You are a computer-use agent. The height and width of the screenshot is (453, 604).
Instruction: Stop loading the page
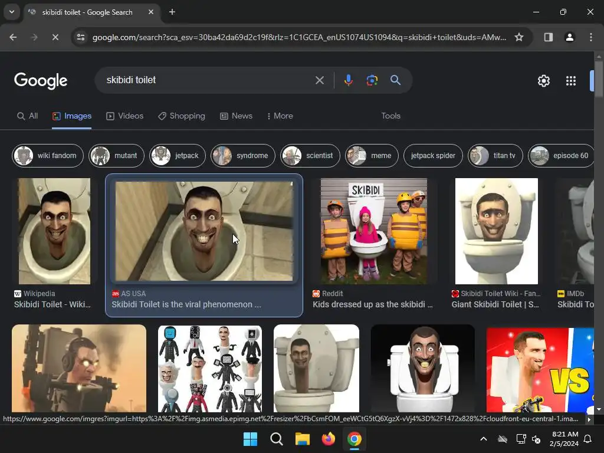pyautogui.click(x=55, y=37)
